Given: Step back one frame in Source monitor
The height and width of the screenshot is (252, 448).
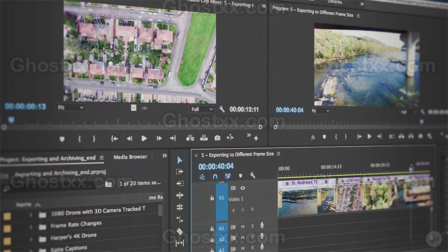Looking at the screenshot, I should click(129, 138).
